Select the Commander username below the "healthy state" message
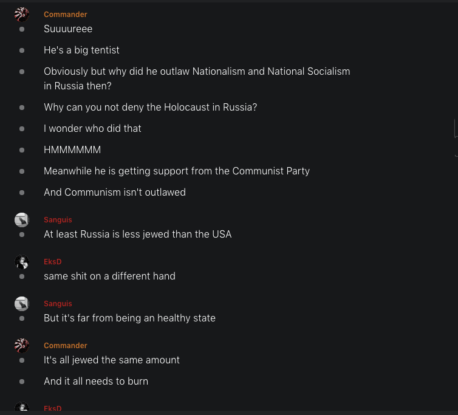 click(66, 346)
